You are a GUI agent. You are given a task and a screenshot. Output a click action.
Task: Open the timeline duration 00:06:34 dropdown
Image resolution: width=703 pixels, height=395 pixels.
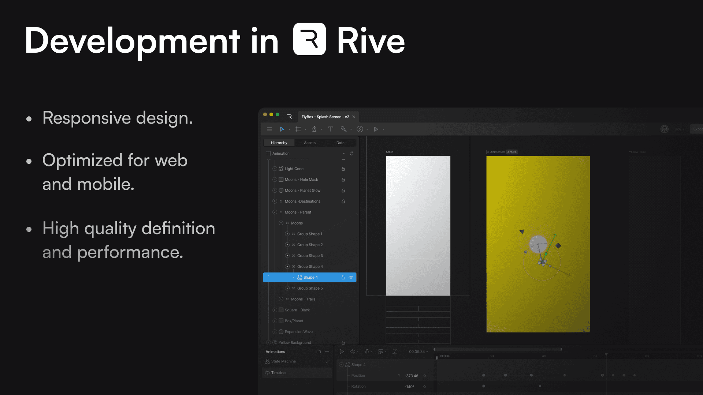418,351
